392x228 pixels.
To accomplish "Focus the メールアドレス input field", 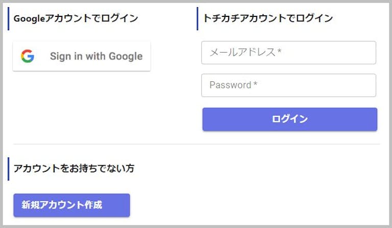I will point(288,53).
